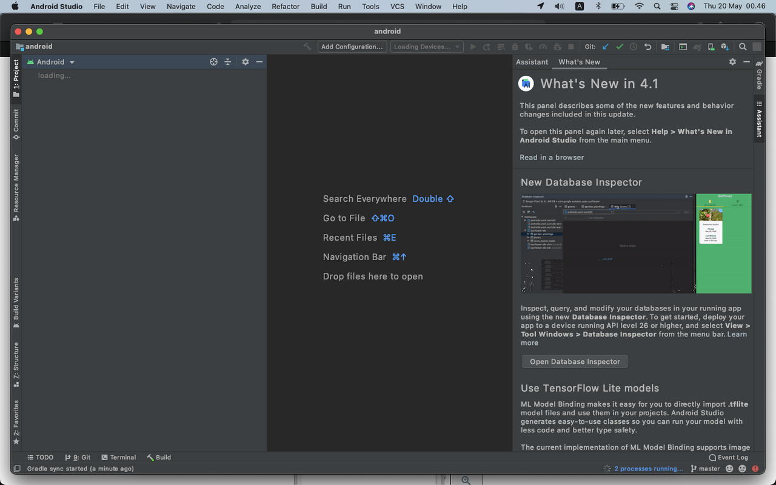Image resolution: width=776 pixels, height=485 pixels.
Task: Click the Profile app gauge icon
Action: coord(543,47)
